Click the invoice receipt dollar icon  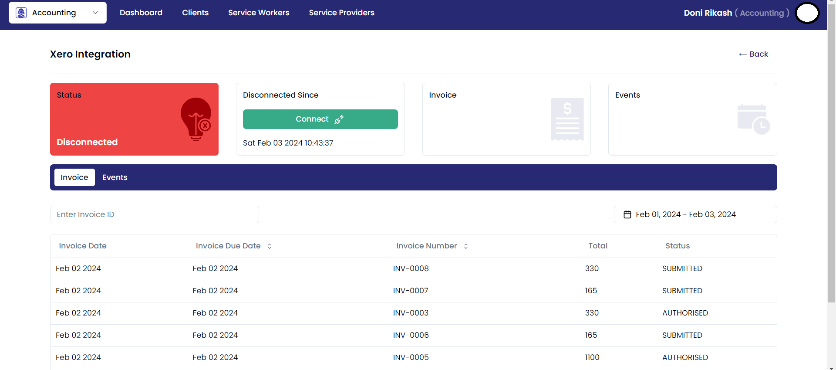[567, 119]
